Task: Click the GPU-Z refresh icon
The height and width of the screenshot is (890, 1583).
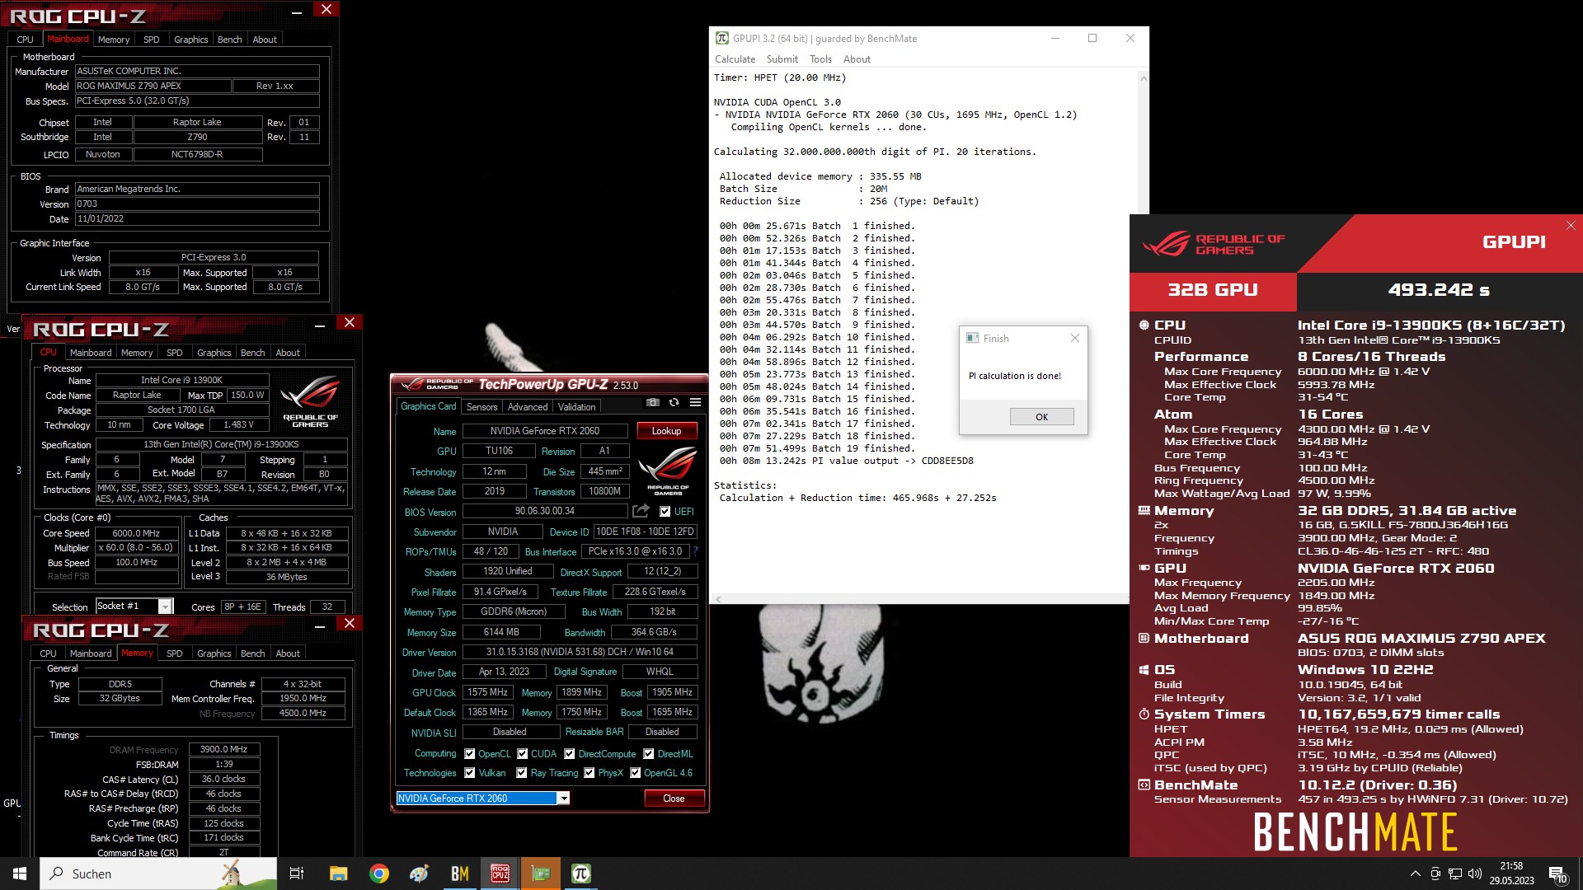Action: coord(674,403)
